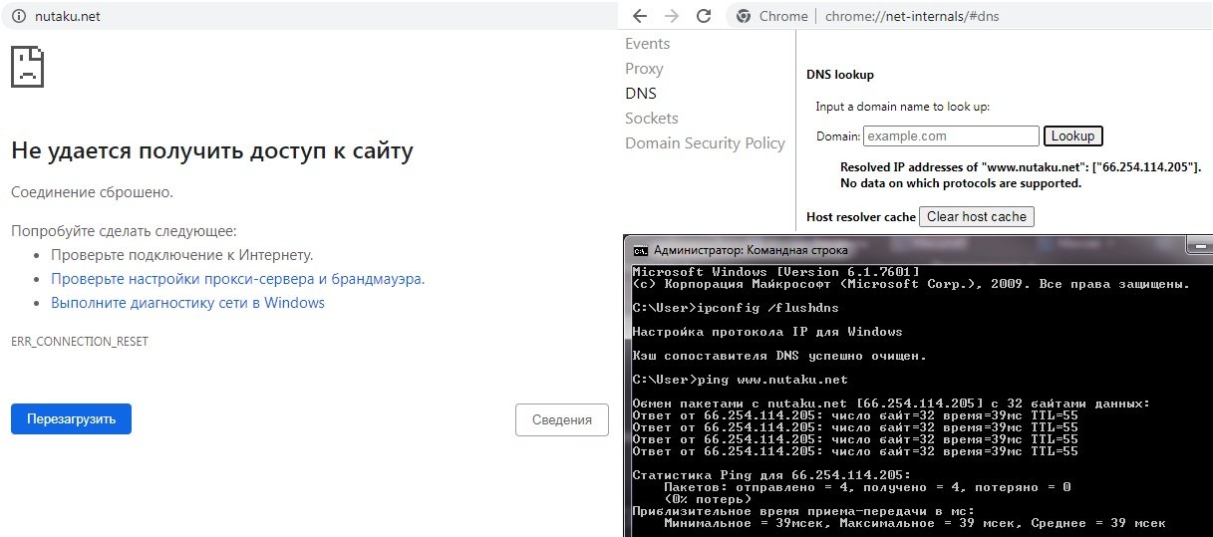Viewport: 1213px width, 537px height.
Task: Click the sad page error icon
Action: pos(27,67)
